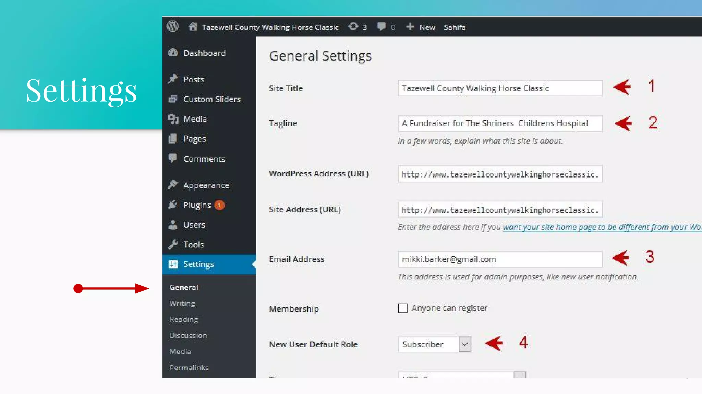The height and width of the screenshot is (394, 702).
Task: Click into the Email Address field
Action: pyautogui.click(x=500, y=259)
